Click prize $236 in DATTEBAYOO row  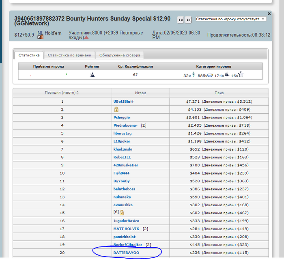pos(195,253)
